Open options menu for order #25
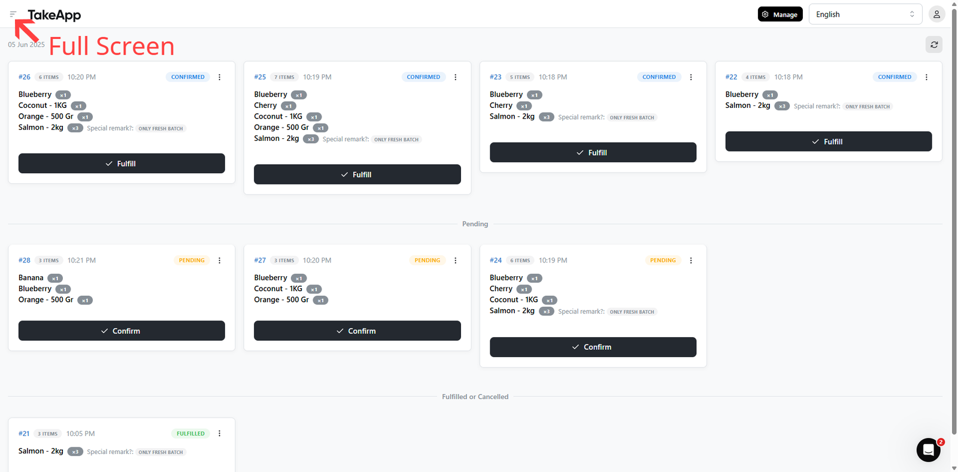This screenshot has width=958, height=472. pyautogui.click(x=456, y=77)
